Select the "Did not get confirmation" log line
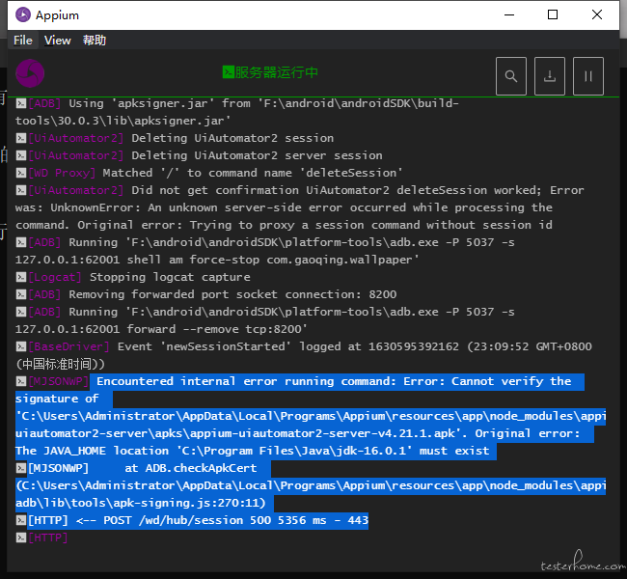The width and height of the screenshot is (627, 579). [x=300, y=207]
